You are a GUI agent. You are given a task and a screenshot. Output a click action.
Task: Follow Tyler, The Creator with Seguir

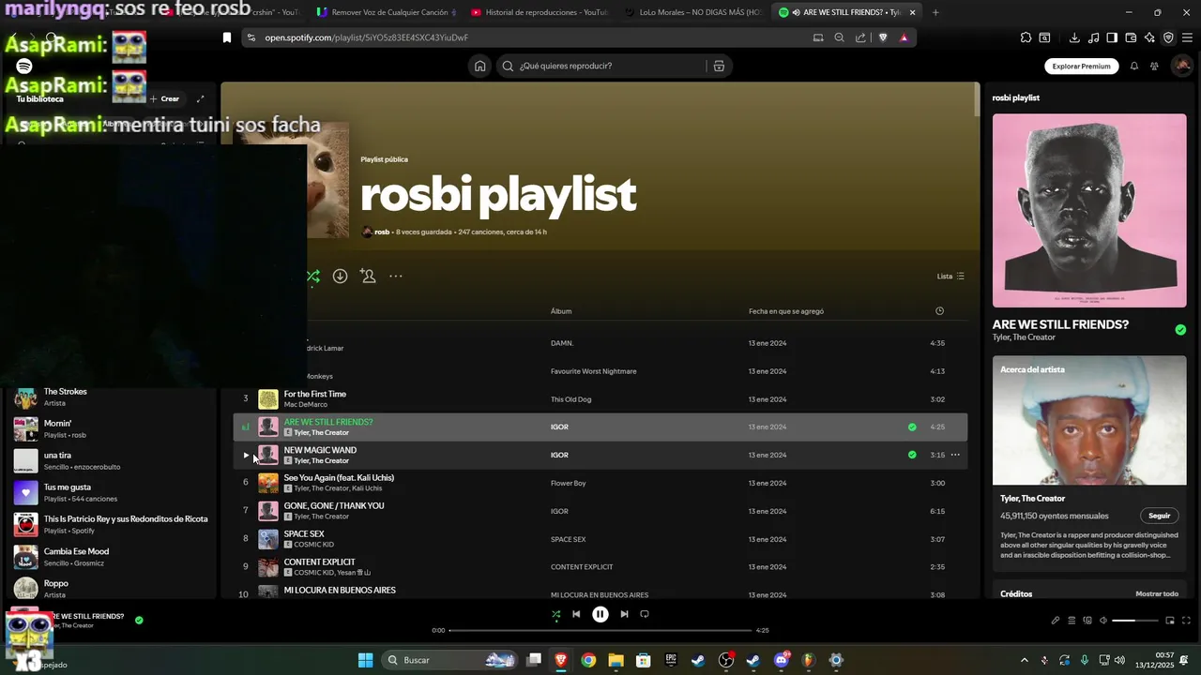click(x=1160, y=516)
